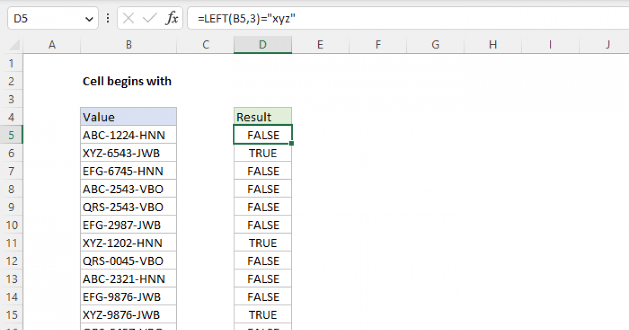
Task: Click the Name Box showing D5
Action: (x=45, y=19)
